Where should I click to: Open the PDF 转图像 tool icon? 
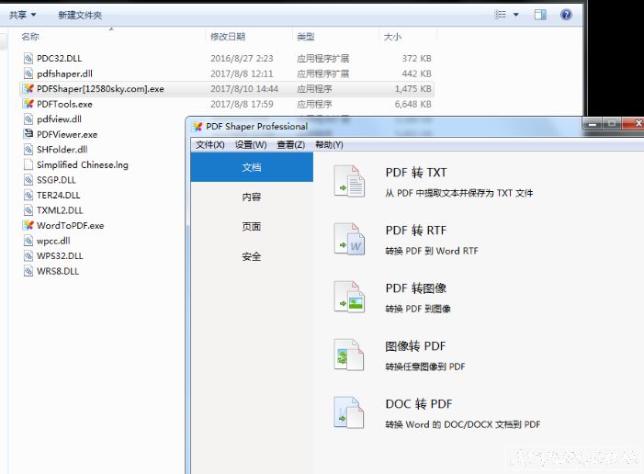tap(349, 297)
